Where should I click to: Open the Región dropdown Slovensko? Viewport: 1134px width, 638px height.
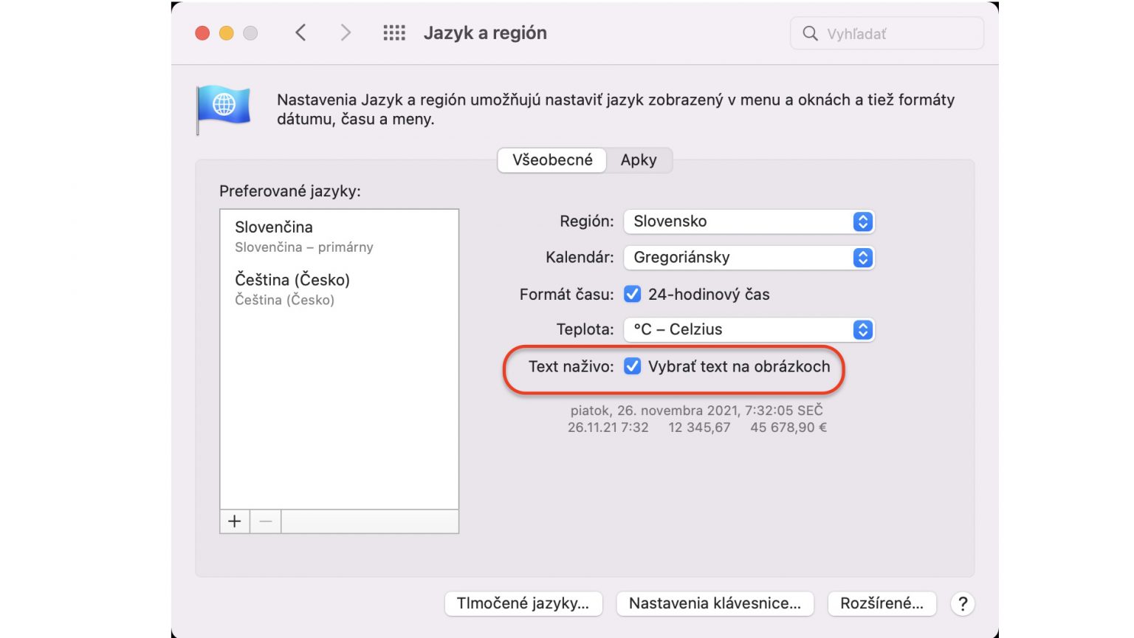pyautogui.click(x=749, y=222)
